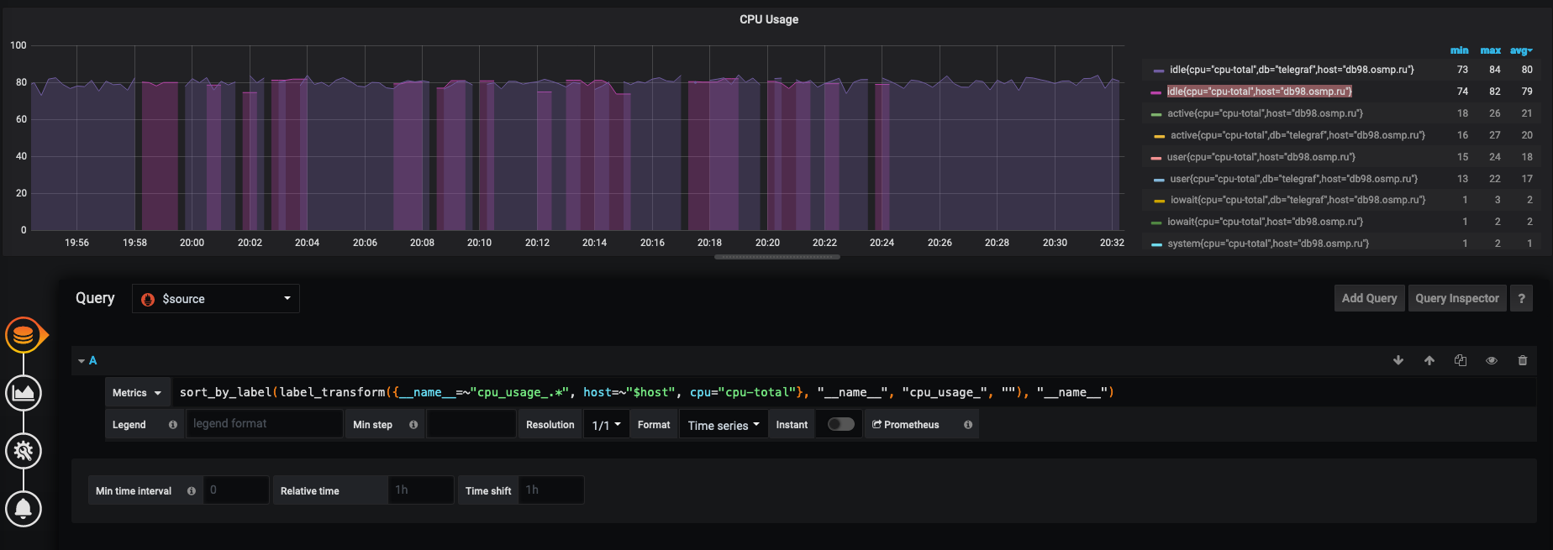Toggle user series without db label
The image size is (1553, 550).
coord(1261,157)
